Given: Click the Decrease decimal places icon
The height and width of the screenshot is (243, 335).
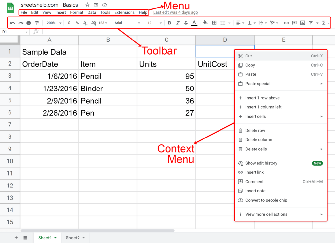Looking at the screenshot, I should 85,23.
